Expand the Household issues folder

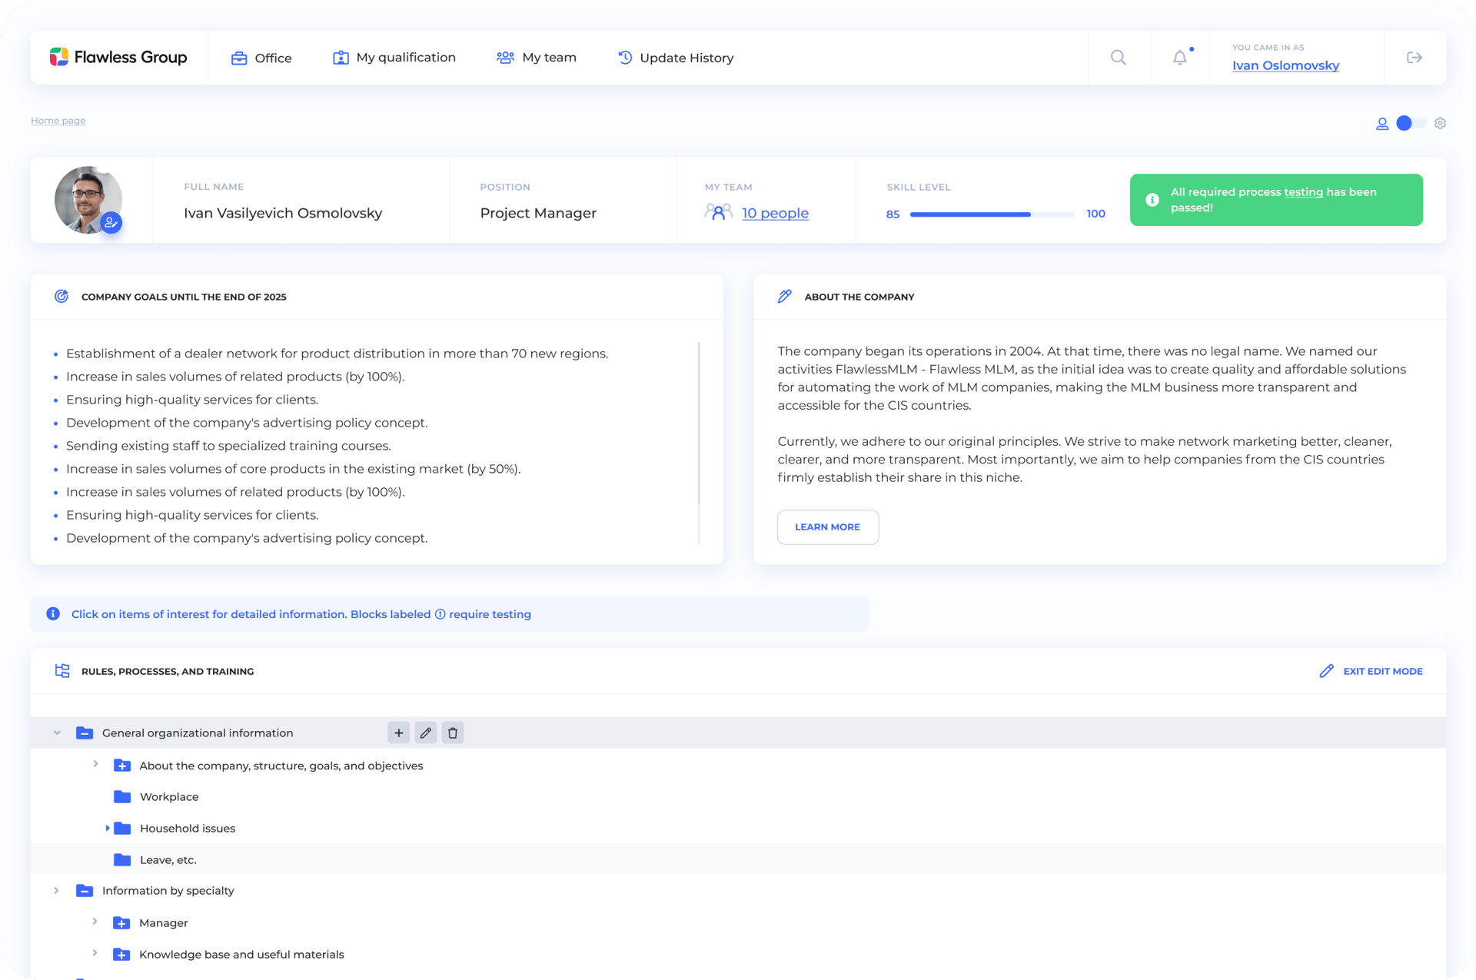107,828
